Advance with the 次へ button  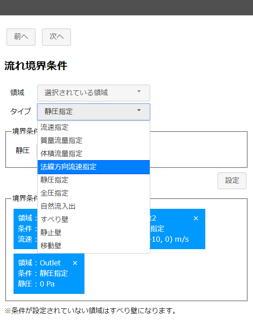coord(56,37)
